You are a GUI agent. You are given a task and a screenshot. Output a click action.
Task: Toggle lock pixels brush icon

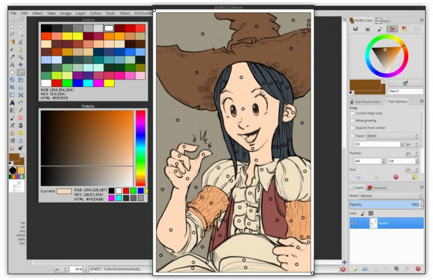coord(363,213)
